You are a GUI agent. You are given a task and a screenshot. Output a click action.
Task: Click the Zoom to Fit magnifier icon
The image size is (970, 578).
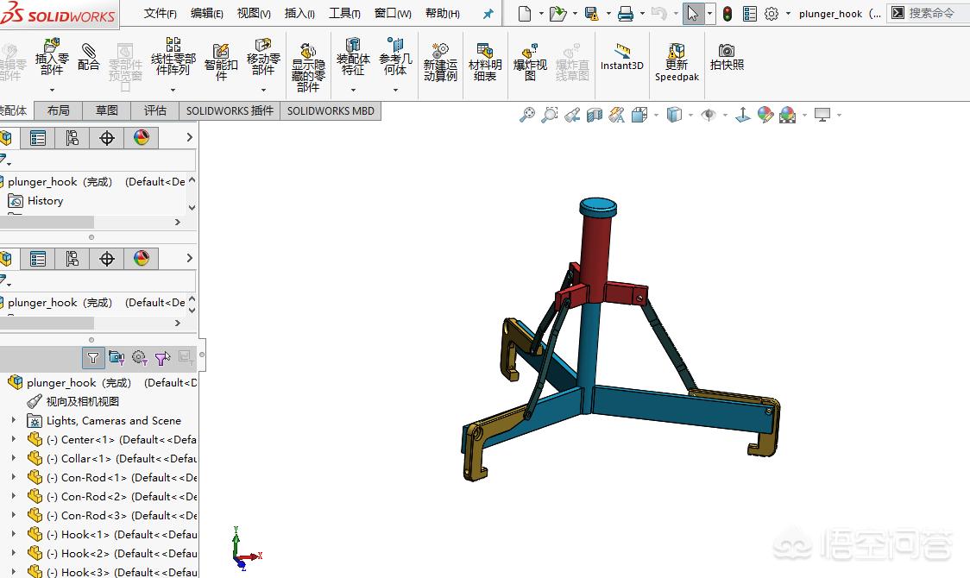pos(527,115)
